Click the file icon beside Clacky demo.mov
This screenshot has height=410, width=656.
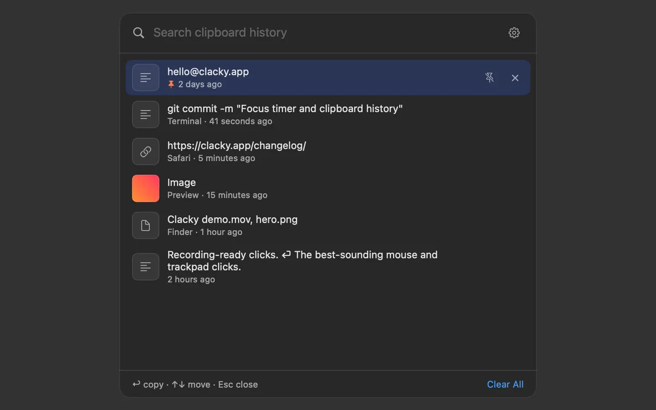145,225
